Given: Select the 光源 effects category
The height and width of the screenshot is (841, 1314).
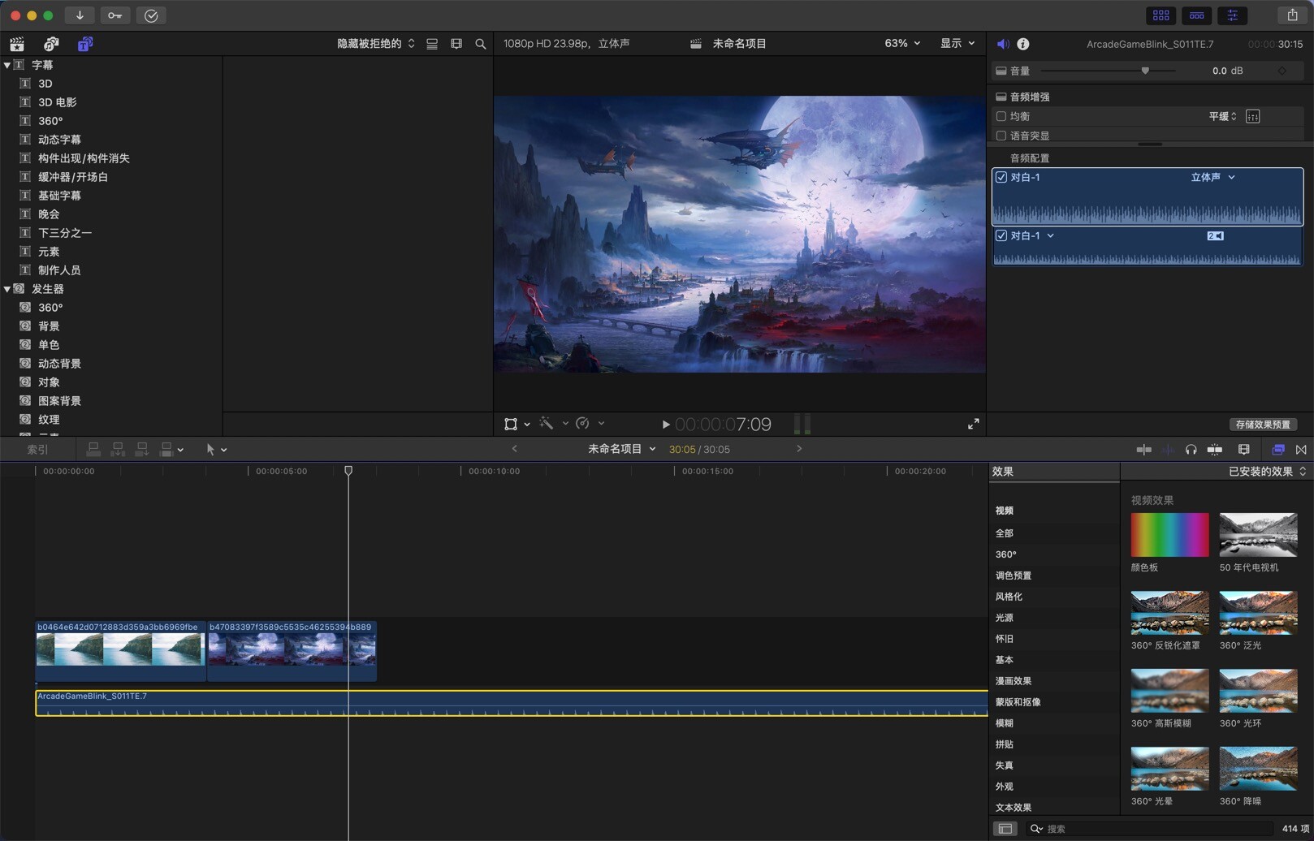Looking at the screenshot, I should pyautogui.click(x=1005, y=618).
